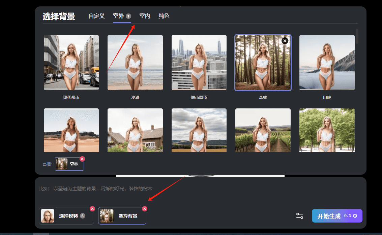The image size is (382, 235).
Task: Click the selected 森林 forest thumbnail
Action: coord(263,63)
